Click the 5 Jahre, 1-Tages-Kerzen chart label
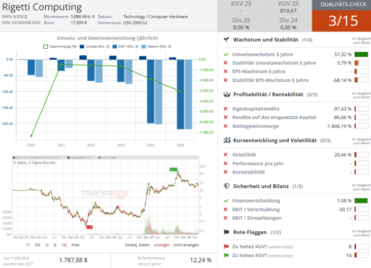 point(35,162)
